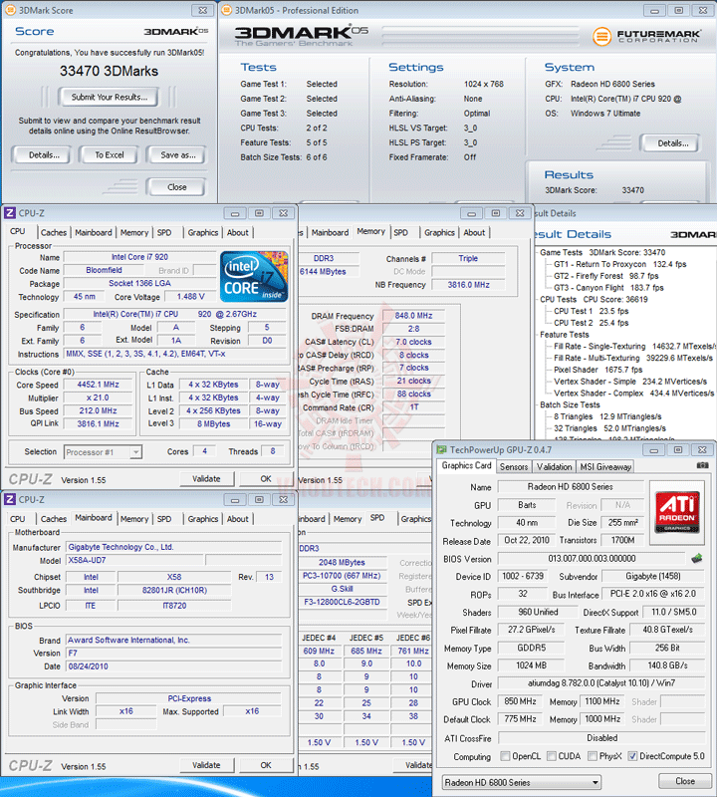The height and width of the screenshot is (797, 717).
Task: Click the Close button in GPU-Z
Action: coord(684,781)
